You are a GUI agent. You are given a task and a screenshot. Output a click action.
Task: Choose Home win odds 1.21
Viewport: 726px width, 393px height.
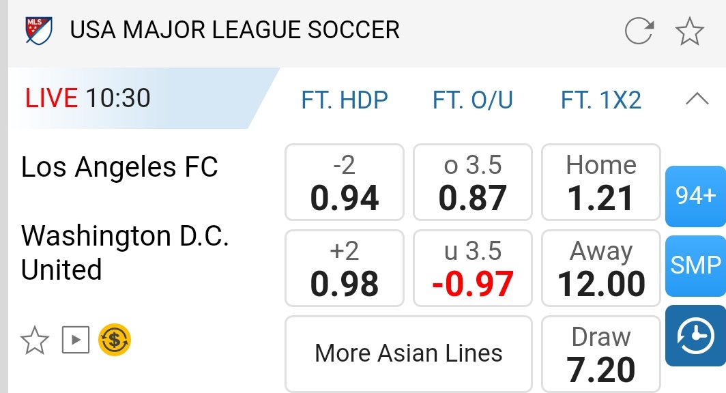coord(601,182)
